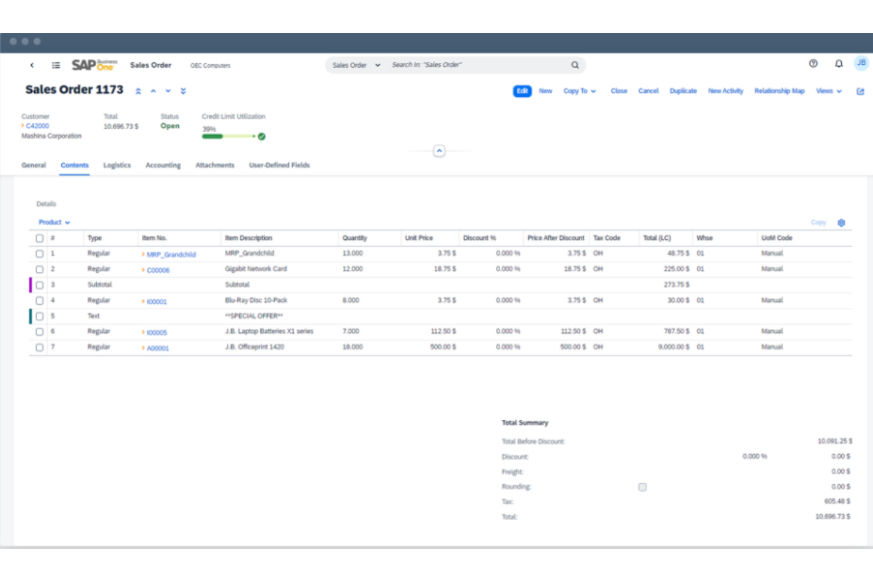Screen dimensions: 873x582
Task: Go back using the left chevron arrow
Action: tap(32, 65)
